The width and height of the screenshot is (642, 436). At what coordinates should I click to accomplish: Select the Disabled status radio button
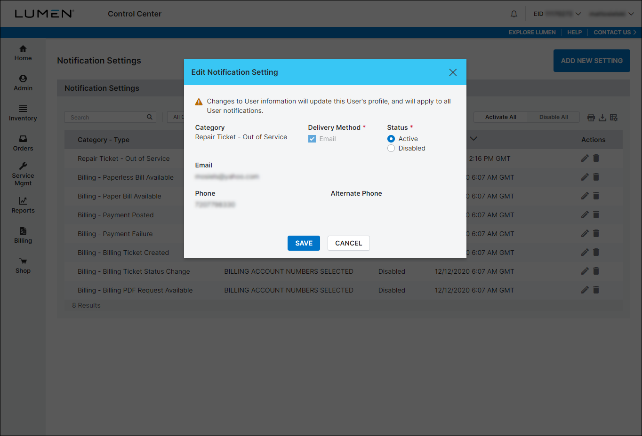coord(391,148)
